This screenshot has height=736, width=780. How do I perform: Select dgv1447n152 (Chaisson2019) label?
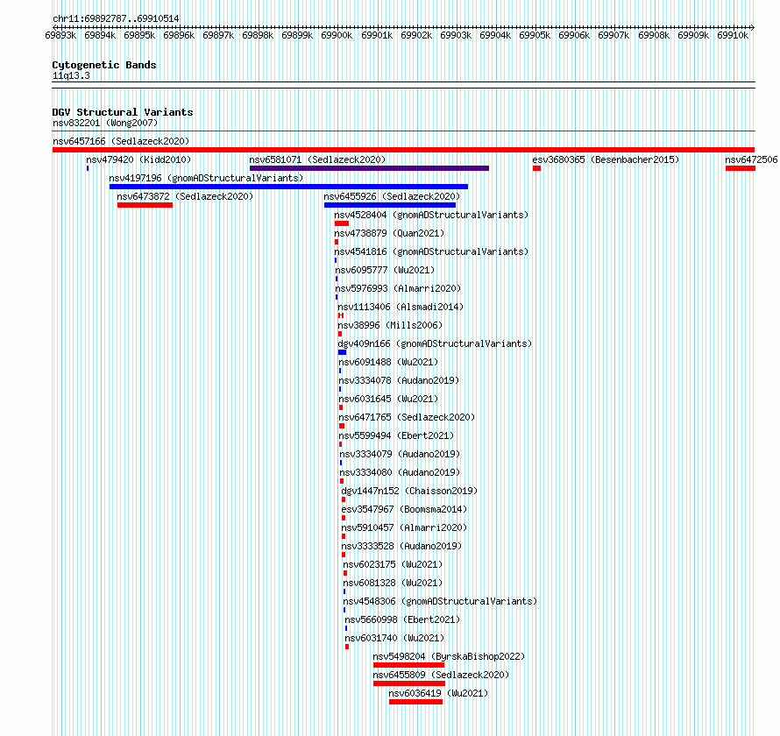click(409, 491)
